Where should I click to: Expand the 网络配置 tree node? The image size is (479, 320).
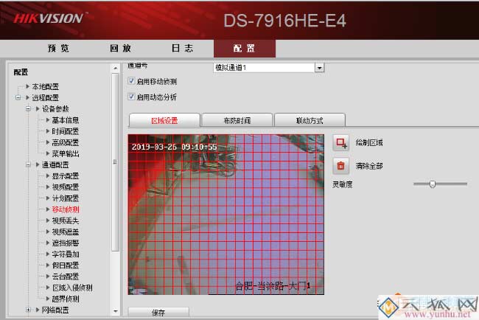point(28,310)
